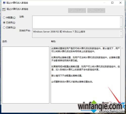
Task: Maximize the policy dialog window
Action: pos(112,3)
